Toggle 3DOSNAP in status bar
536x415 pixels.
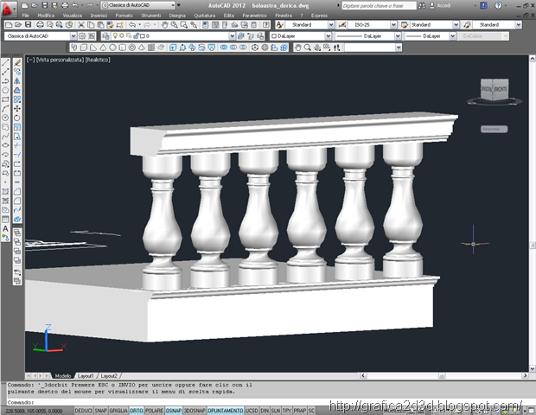(x=195, y=411)
